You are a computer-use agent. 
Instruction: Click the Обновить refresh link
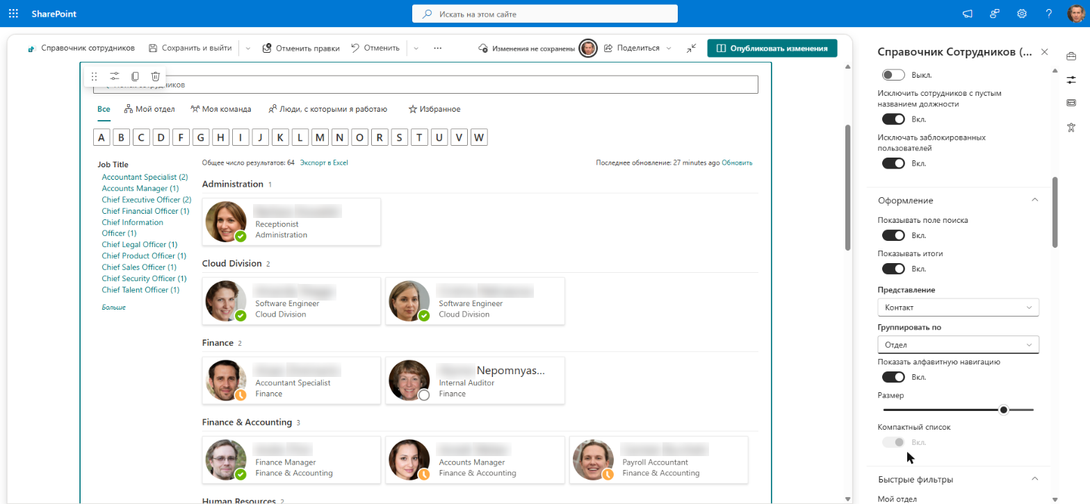[x=737, y=162]
